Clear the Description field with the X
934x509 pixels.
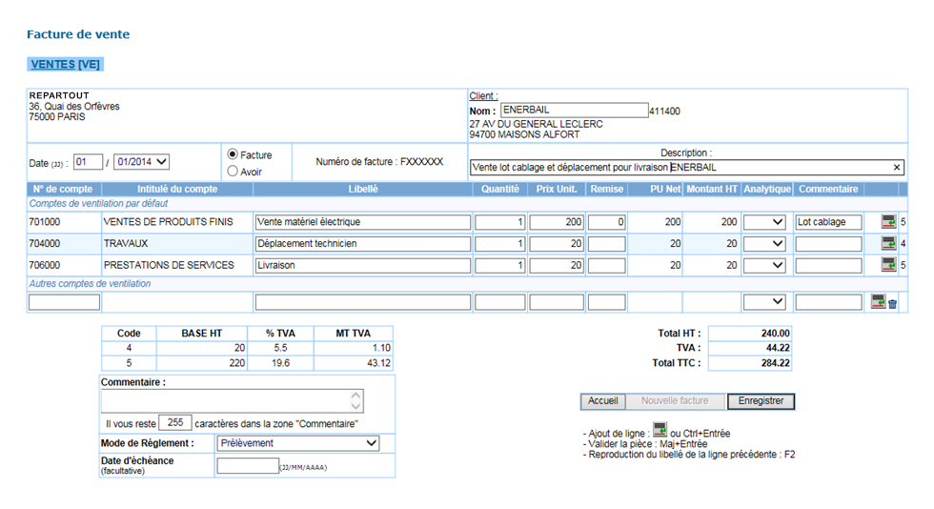tap(897, 168)
